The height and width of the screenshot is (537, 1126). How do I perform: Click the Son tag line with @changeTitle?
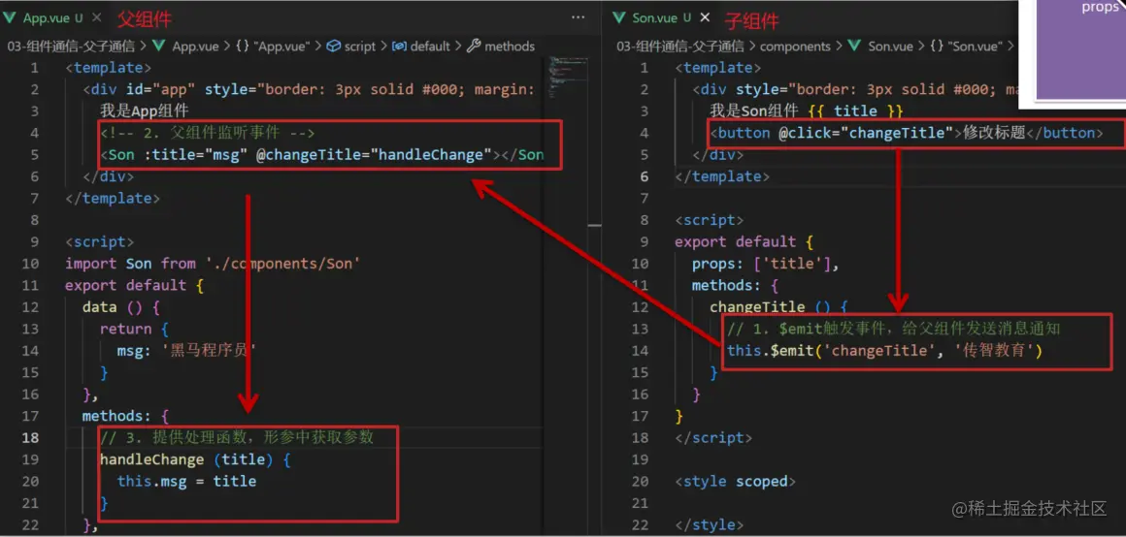pos(321,155)
